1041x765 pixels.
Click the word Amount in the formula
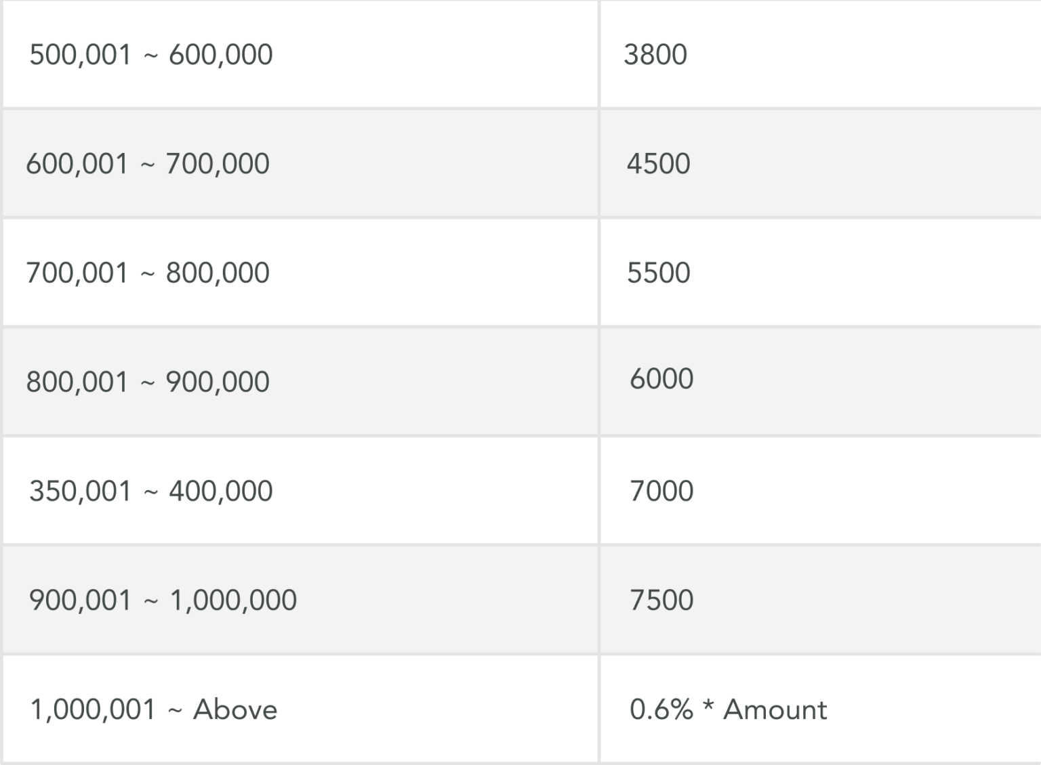(x=775, y=709)
